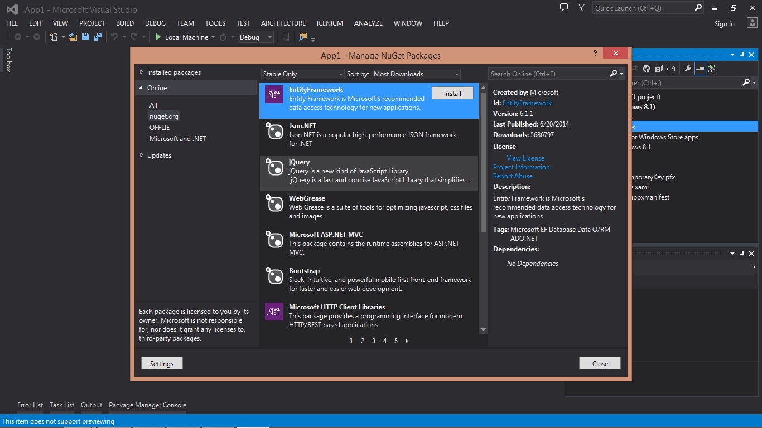Open the Sort by Most Downloads dropdown
Screen dimensions: 762x428
click(x=416, y=74)
